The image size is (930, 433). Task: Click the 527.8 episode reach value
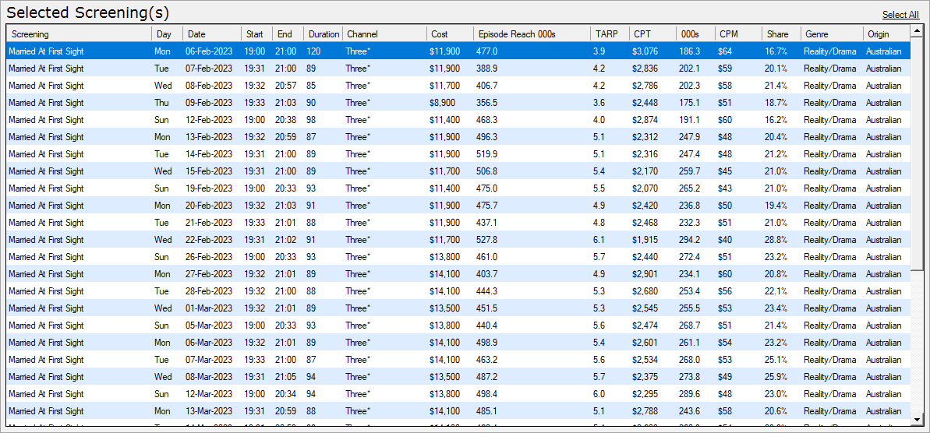[x=487, y=240]
